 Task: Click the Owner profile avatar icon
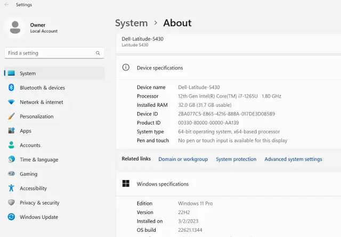coord(15,28)
